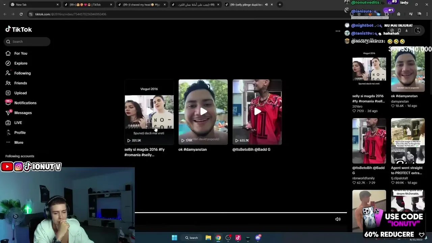Go back to previous page
Viewport: 432px width, 243px height.
point(5,14)
